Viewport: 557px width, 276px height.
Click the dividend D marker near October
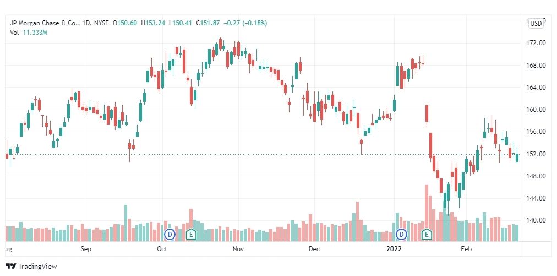(170, 234)
